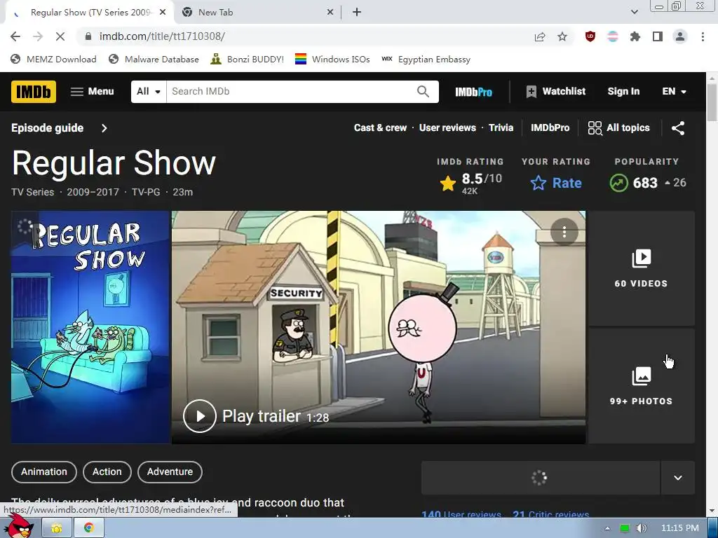Viewport: 718px width, 538px height.
Task: Click browser Forward arrow
Action: tap(38, 36)
